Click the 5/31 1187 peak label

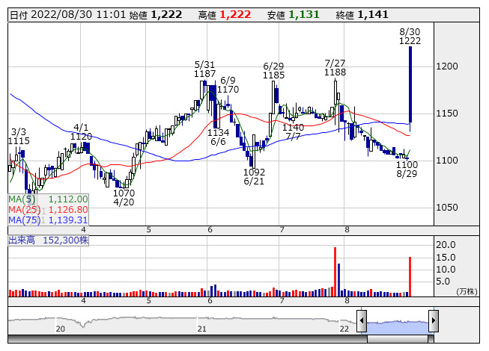(x=204, y=69)
